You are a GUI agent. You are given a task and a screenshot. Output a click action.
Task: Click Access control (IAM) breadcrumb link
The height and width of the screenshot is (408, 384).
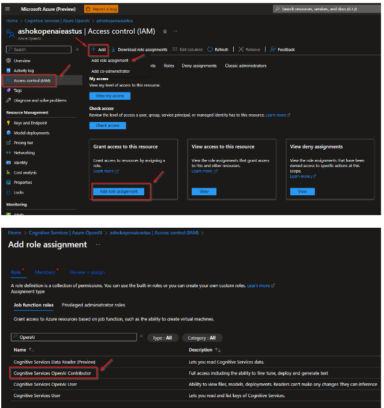click(154, 233)
